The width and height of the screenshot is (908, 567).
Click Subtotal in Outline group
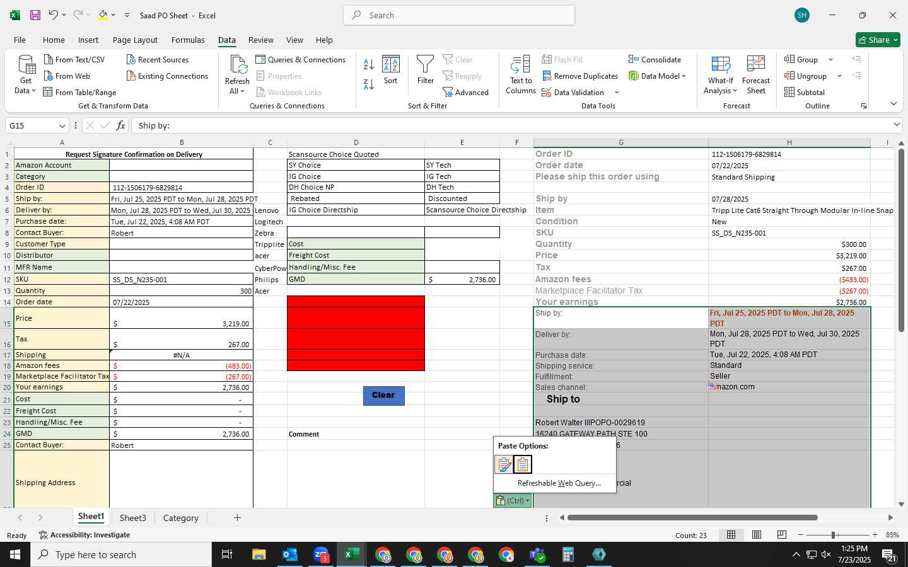coord(804,92)
